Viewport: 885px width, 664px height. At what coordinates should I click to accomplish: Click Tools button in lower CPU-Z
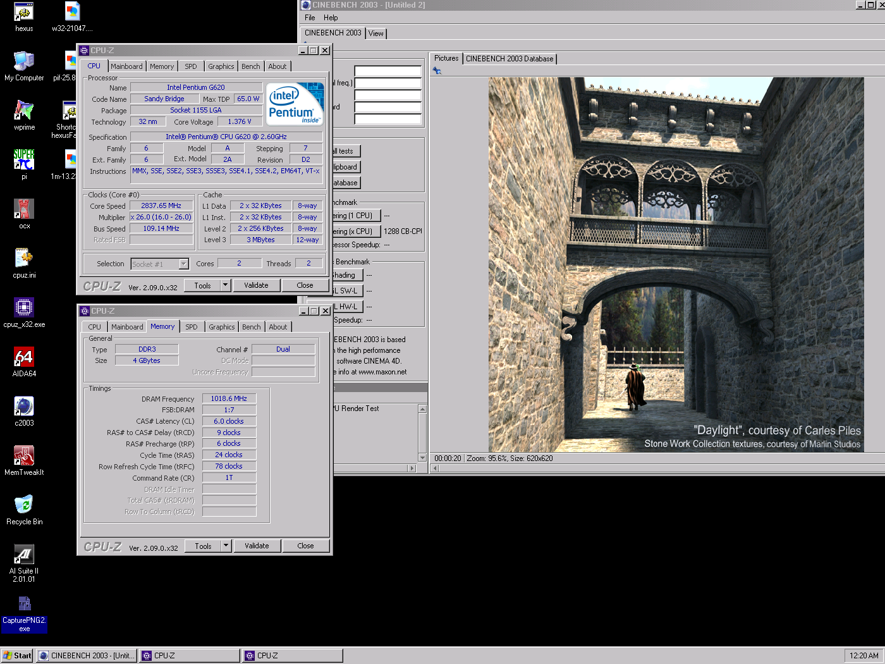203,546
